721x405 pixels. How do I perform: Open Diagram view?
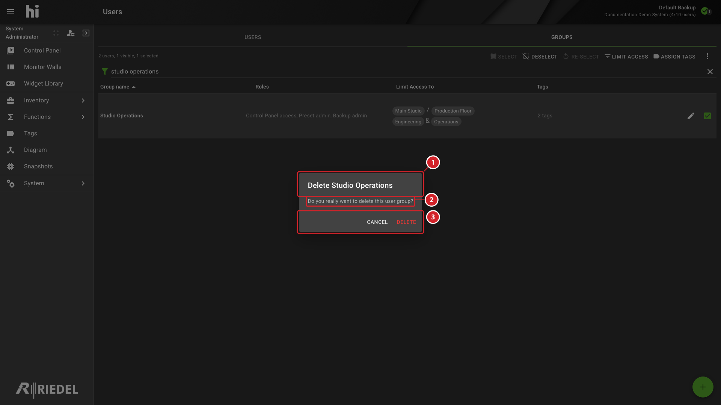pyautogui.click(x=47, y=150)
